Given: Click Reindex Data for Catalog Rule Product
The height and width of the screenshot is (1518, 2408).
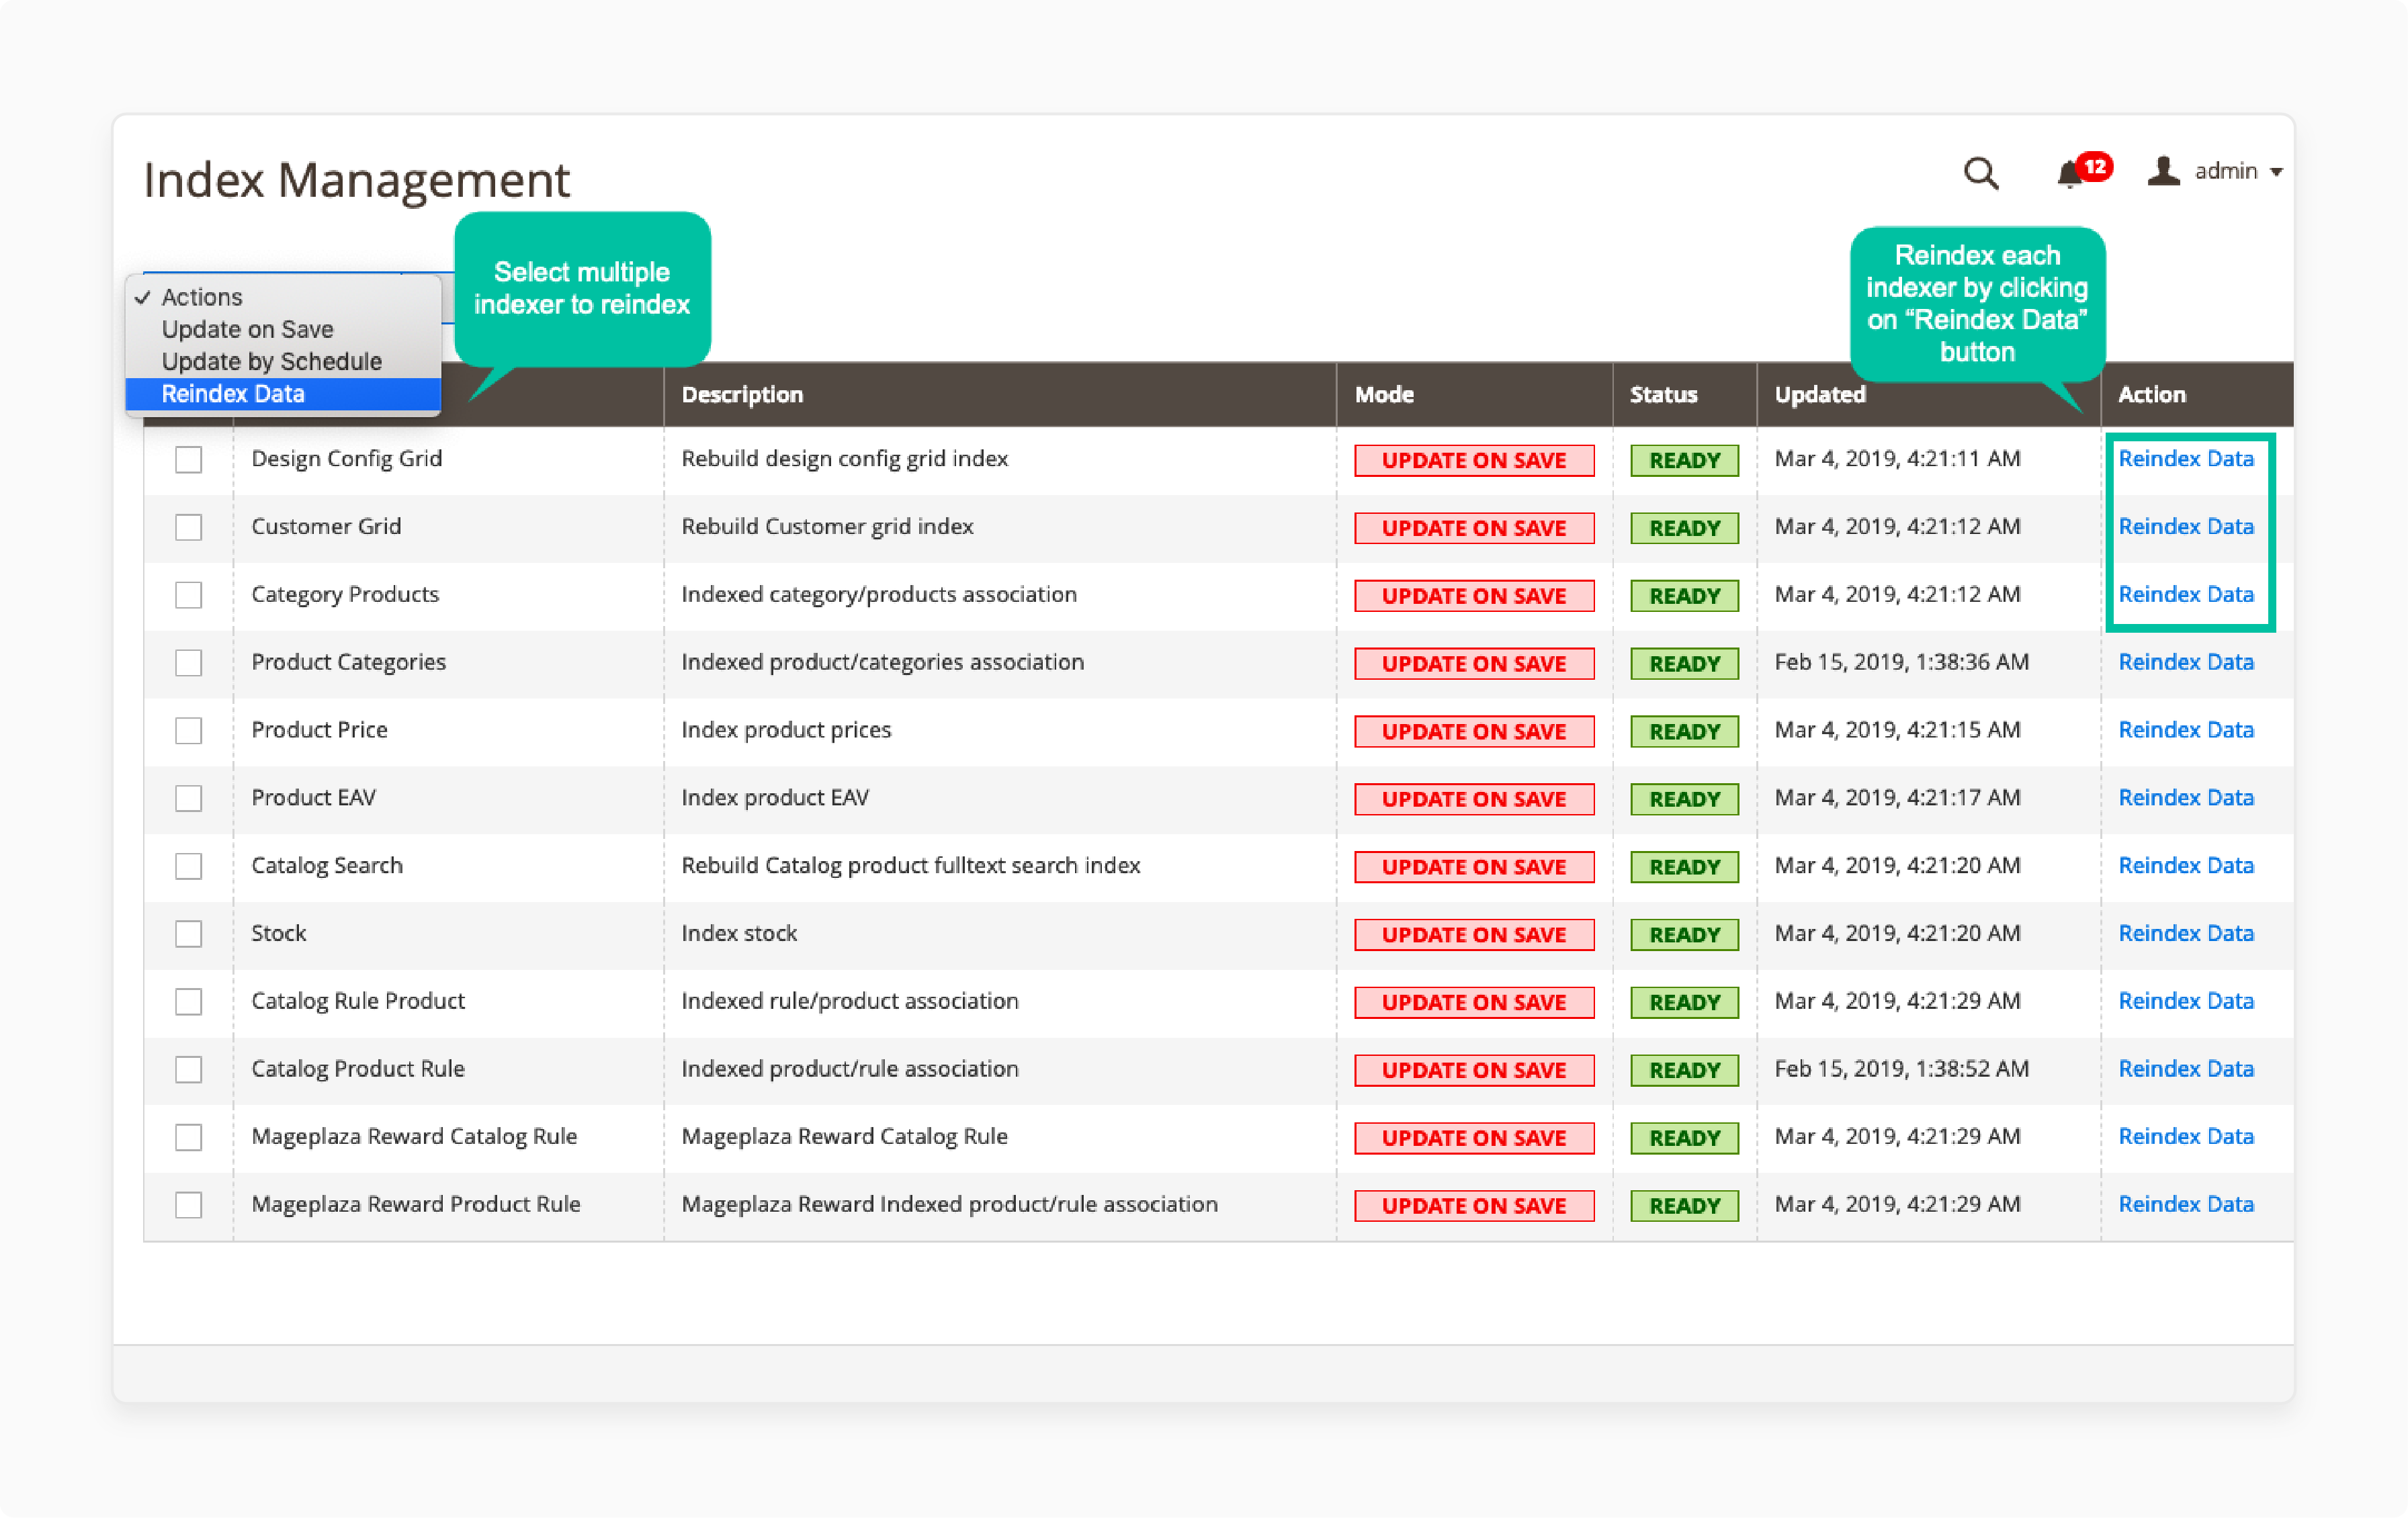Looking at the screenshot, I should tap(2186, 1001).
